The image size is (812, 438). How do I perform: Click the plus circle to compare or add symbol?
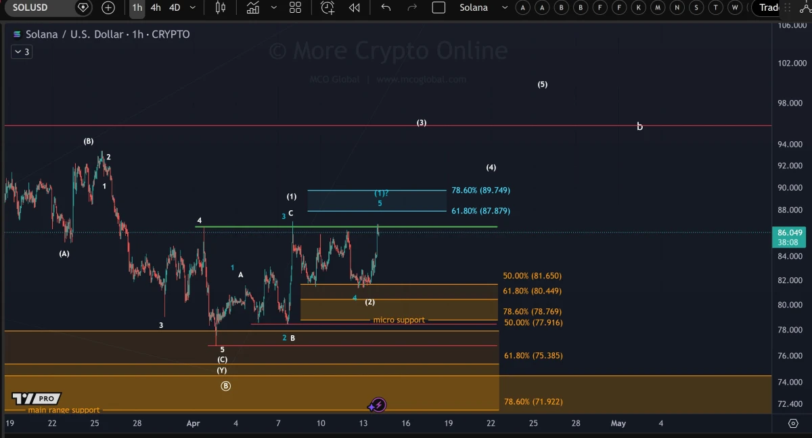click(108, 7)
